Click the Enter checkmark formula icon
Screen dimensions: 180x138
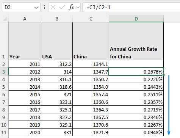[x=62, y=7]
